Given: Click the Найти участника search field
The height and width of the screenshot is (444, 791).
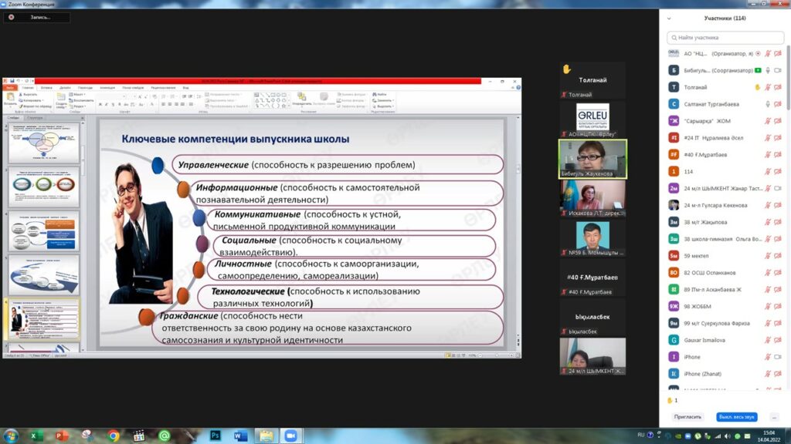Looking at the screenshot, I should click(725, 37).
